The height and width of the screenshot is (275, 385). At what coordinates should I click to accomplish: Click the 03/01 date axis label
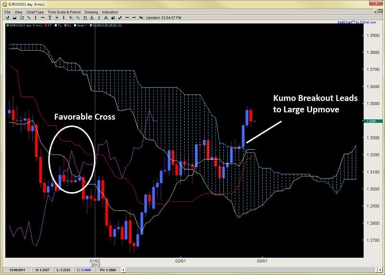point(262,261)
